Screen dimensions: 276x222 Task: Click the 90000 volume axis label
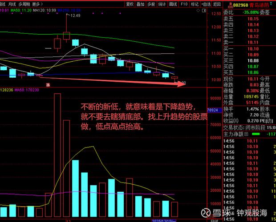point(215,98)
